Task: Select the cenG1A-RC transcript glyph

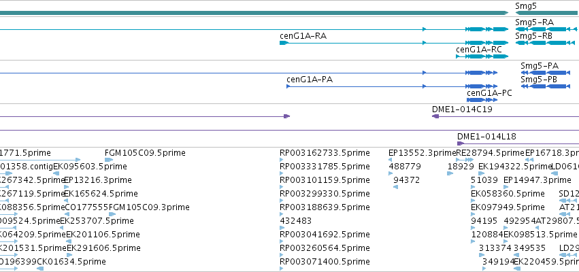Action: (482, 56)
